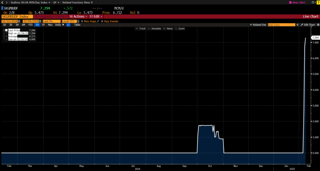
Task: Click the Mov Avgs pencil edit icon
Action: (x=98, y=21)
